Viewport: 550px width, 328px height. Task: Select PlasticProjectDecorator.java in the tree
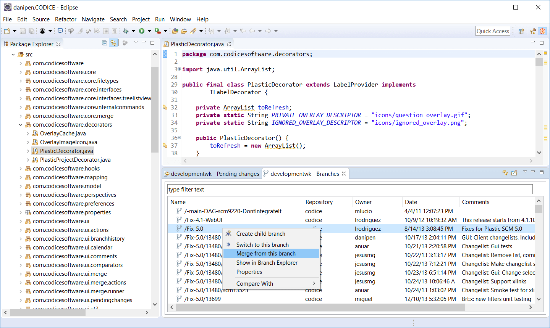(75, 160)
